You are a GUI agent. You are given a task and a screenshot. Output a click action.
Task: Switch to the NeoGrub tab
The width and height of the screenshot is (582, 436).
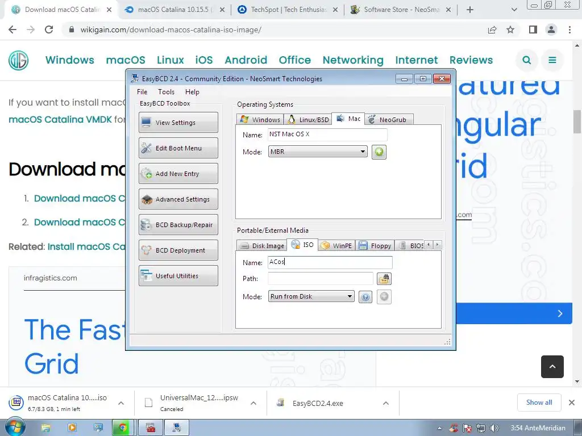coord(389,119)
